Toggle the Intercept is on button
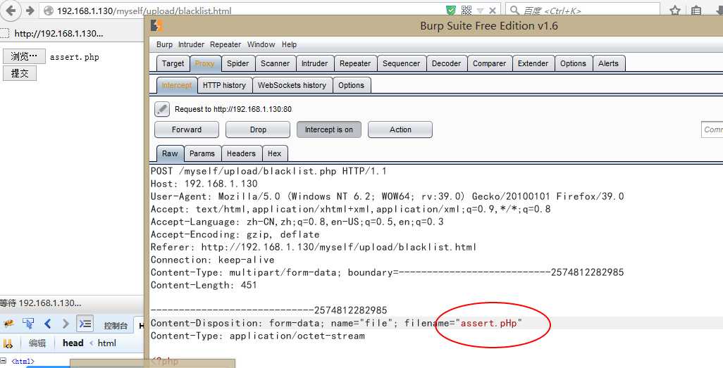 pos(329,130)
